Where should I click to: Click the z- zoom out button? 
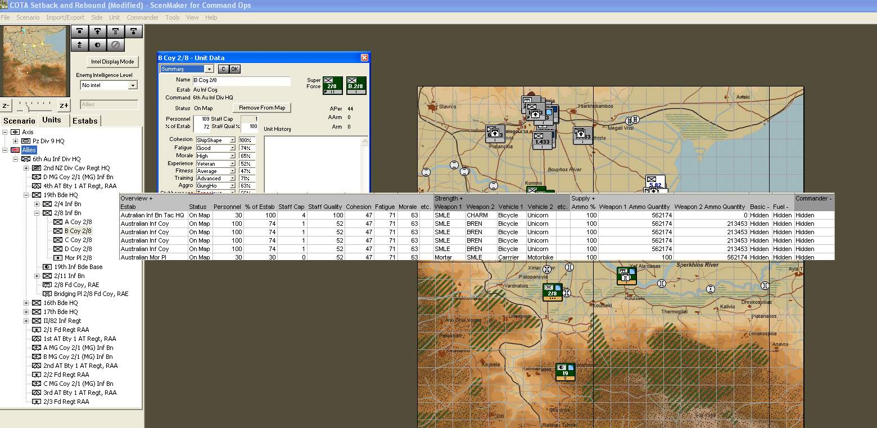click(6, 105)
